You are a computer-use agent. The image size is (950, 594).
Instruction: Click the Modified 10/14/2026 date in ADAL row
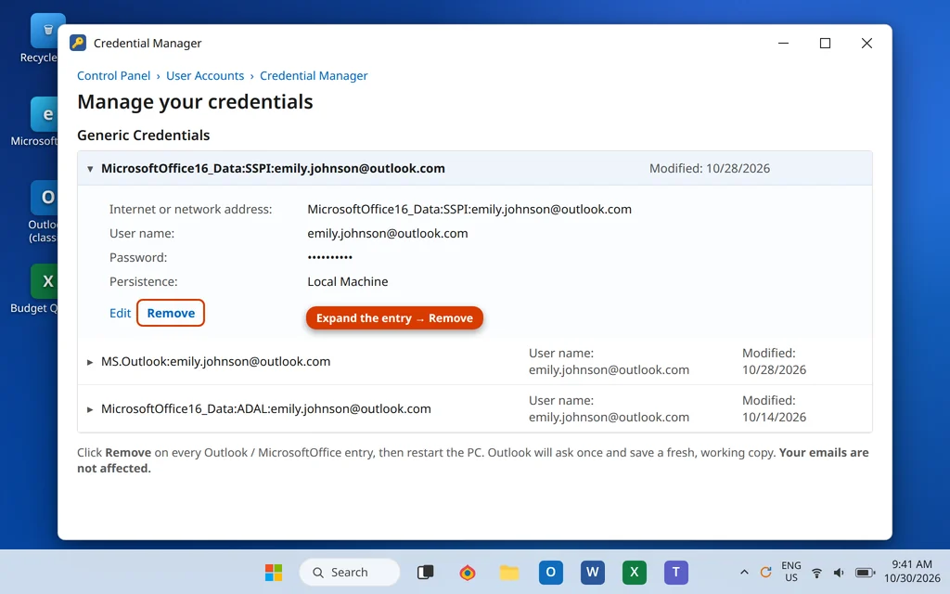(x=775, y=408)
